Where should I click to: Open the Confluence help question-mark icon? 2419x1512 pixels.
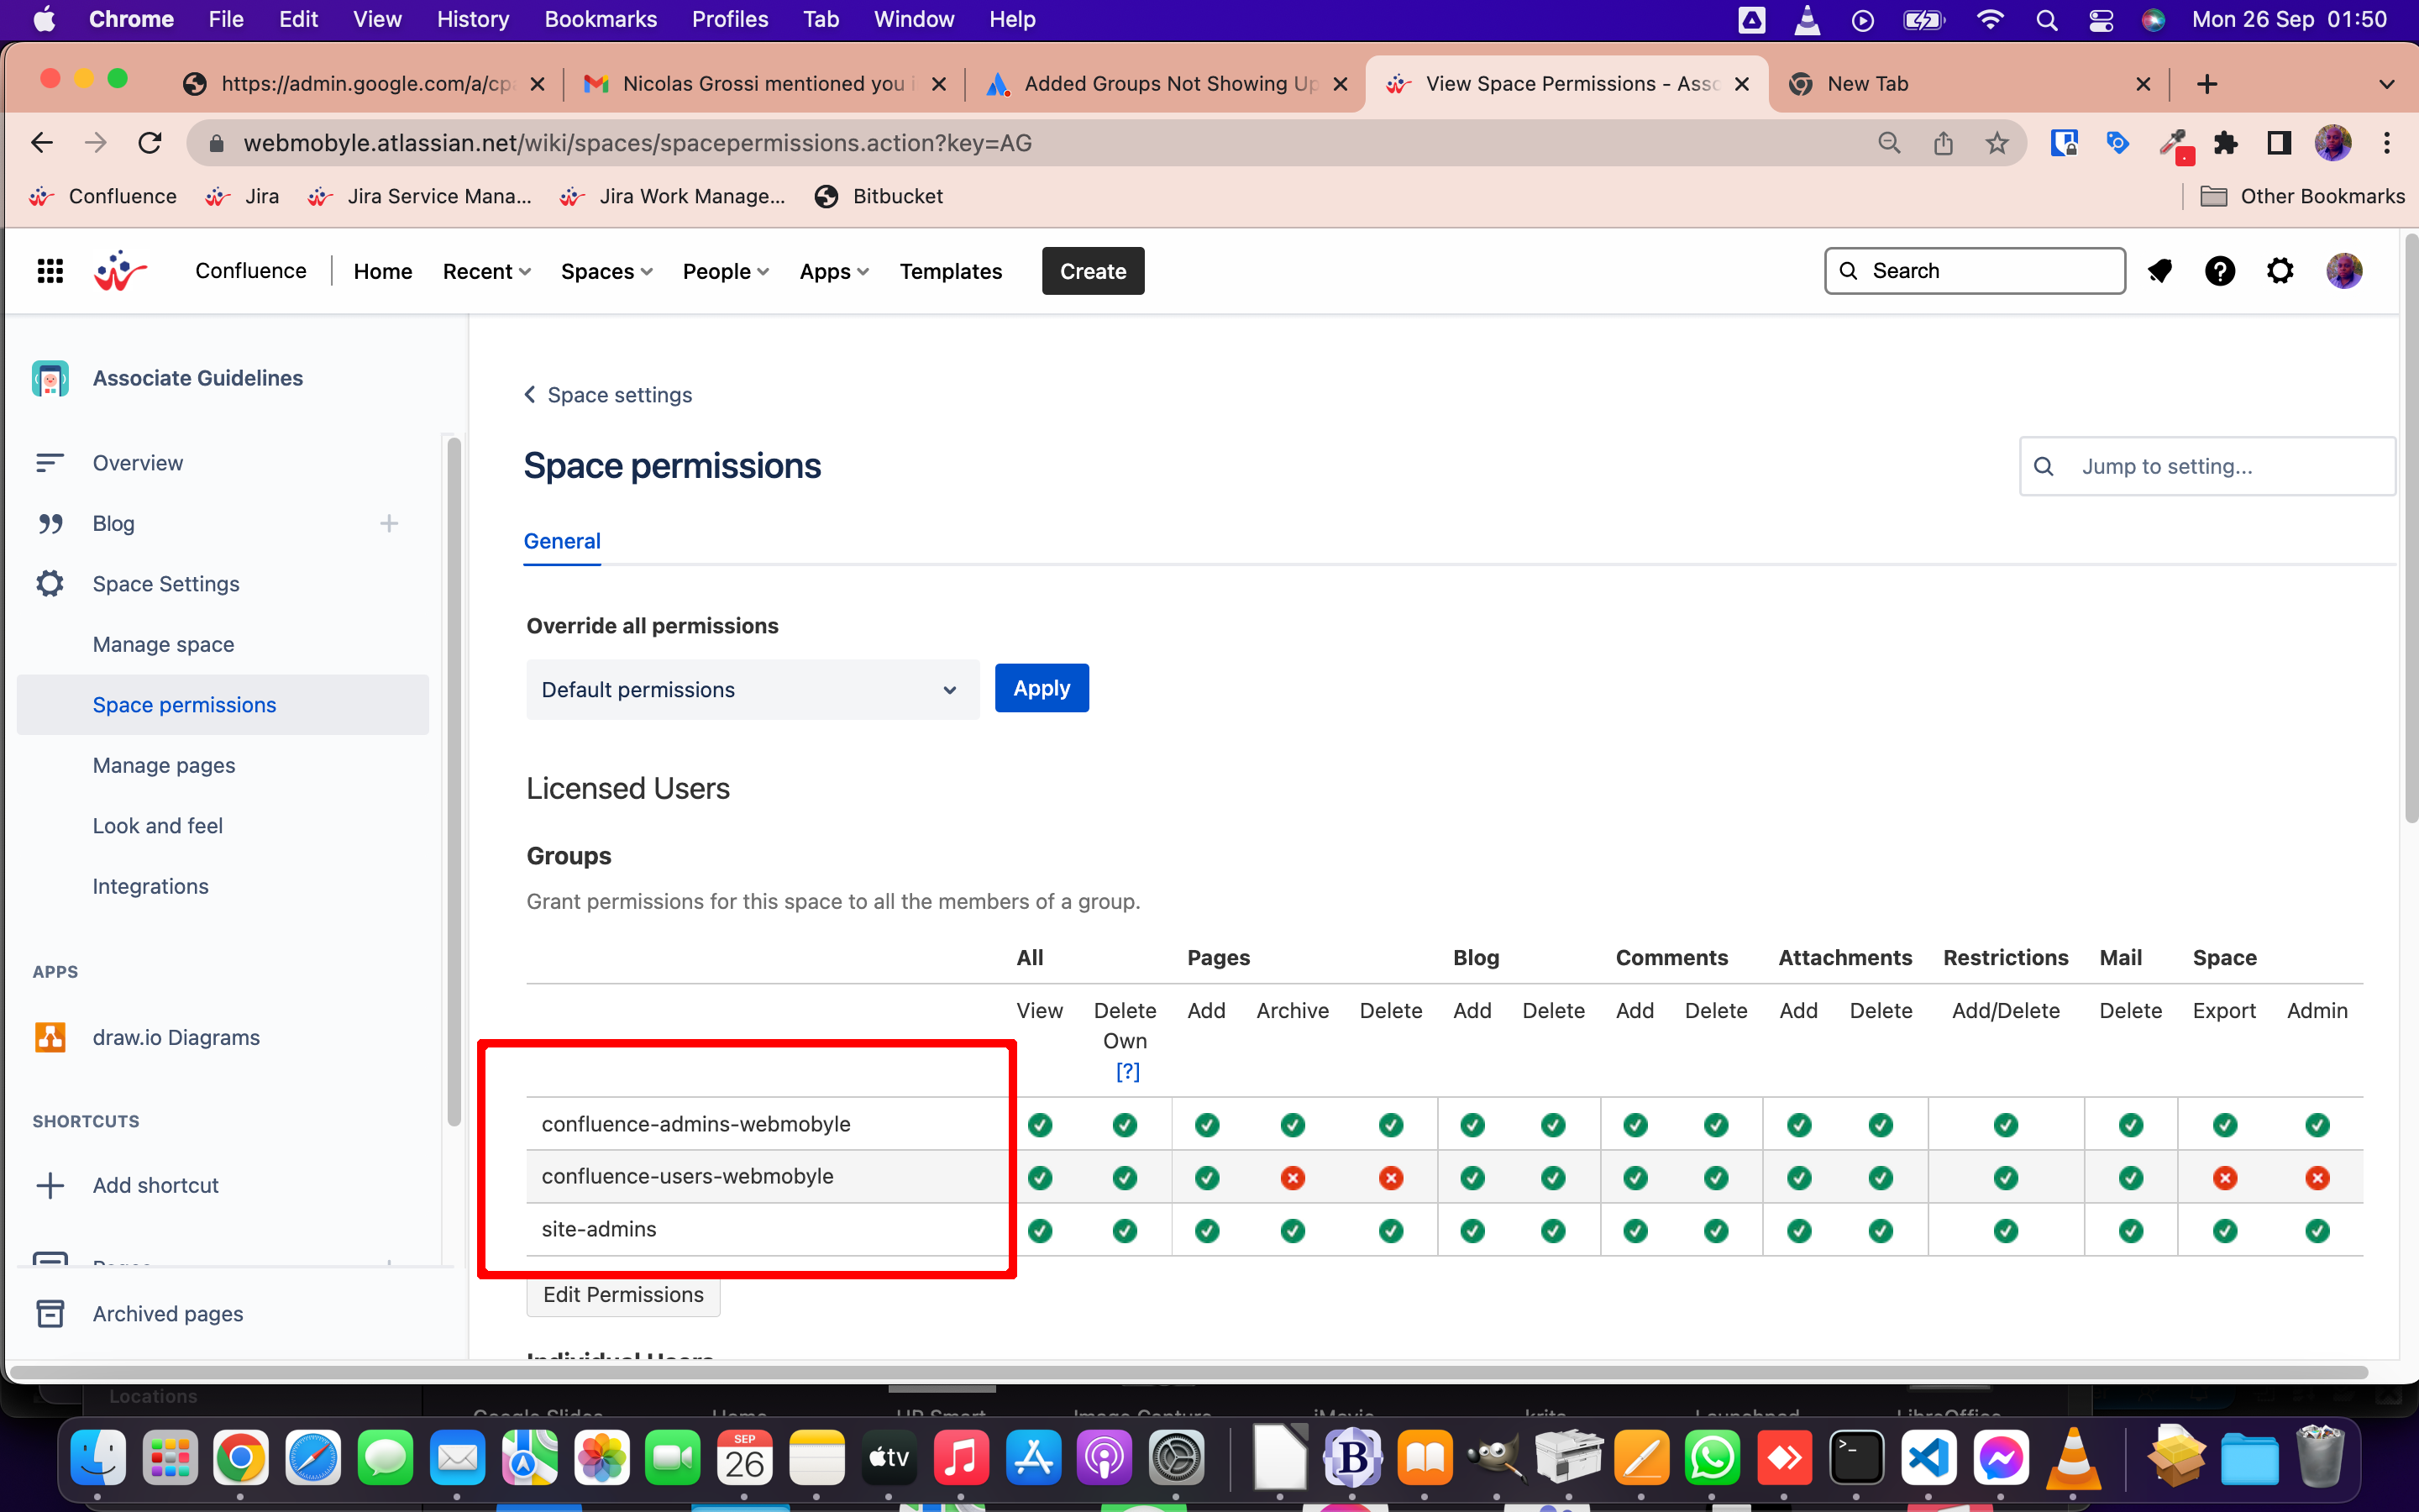[2220, 270]
